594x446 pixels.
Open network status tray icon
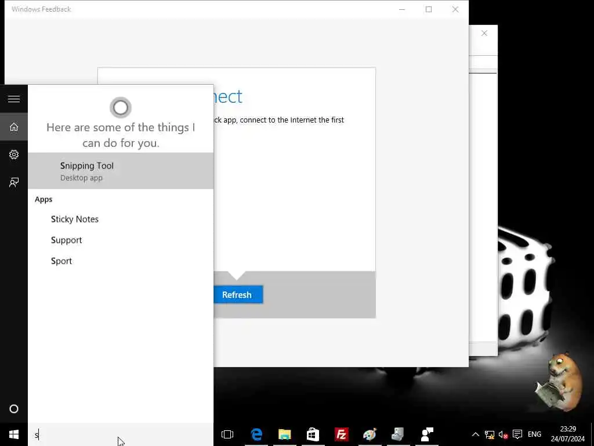490,434
